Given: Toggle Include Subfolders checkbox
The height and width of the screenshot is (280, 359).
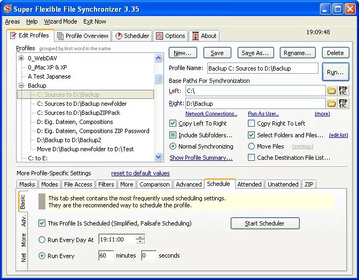Looking at the screenshot, I should 173,135.
